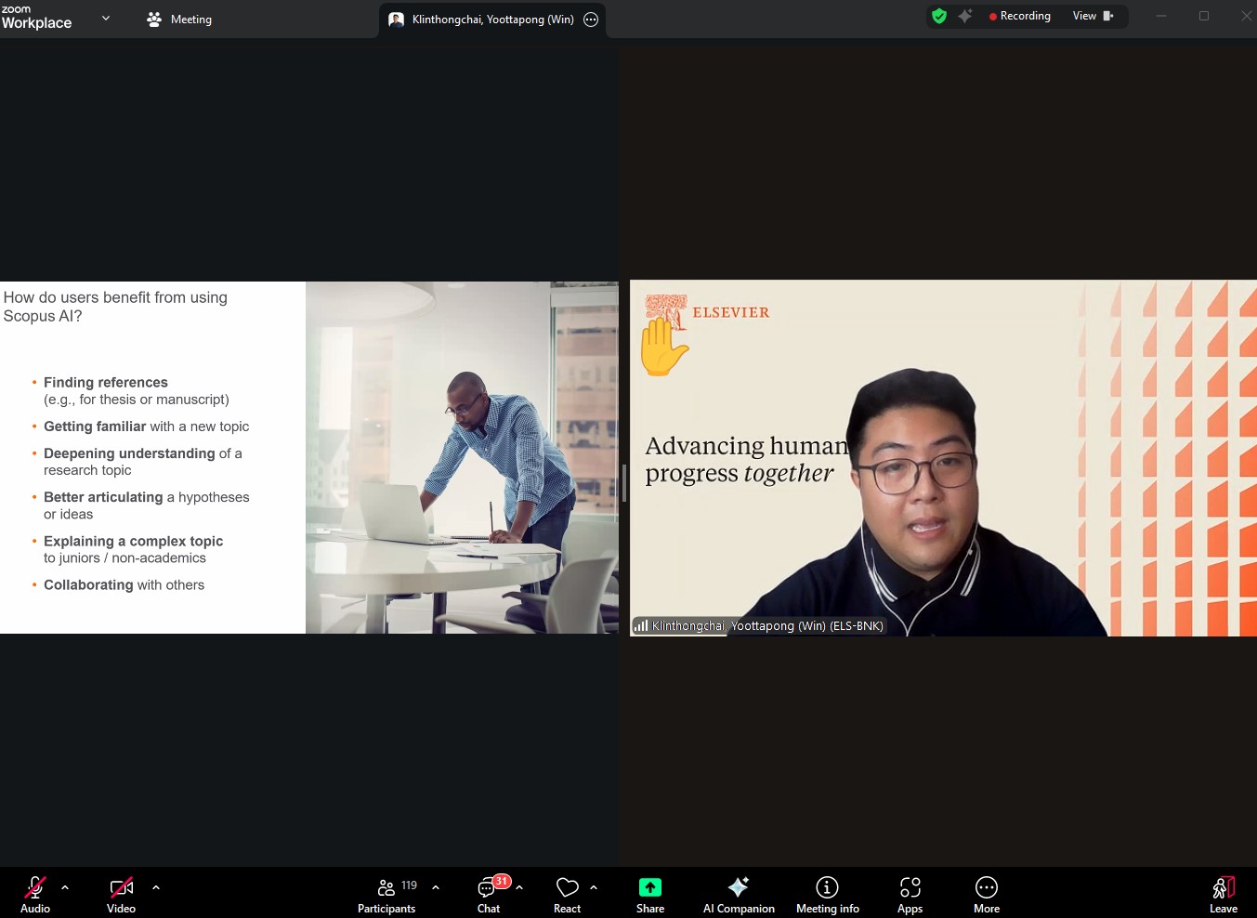The width and height of the screenshot is (1257, 918).
Task: Open the View layout options
Action: tap(1092, 16)
